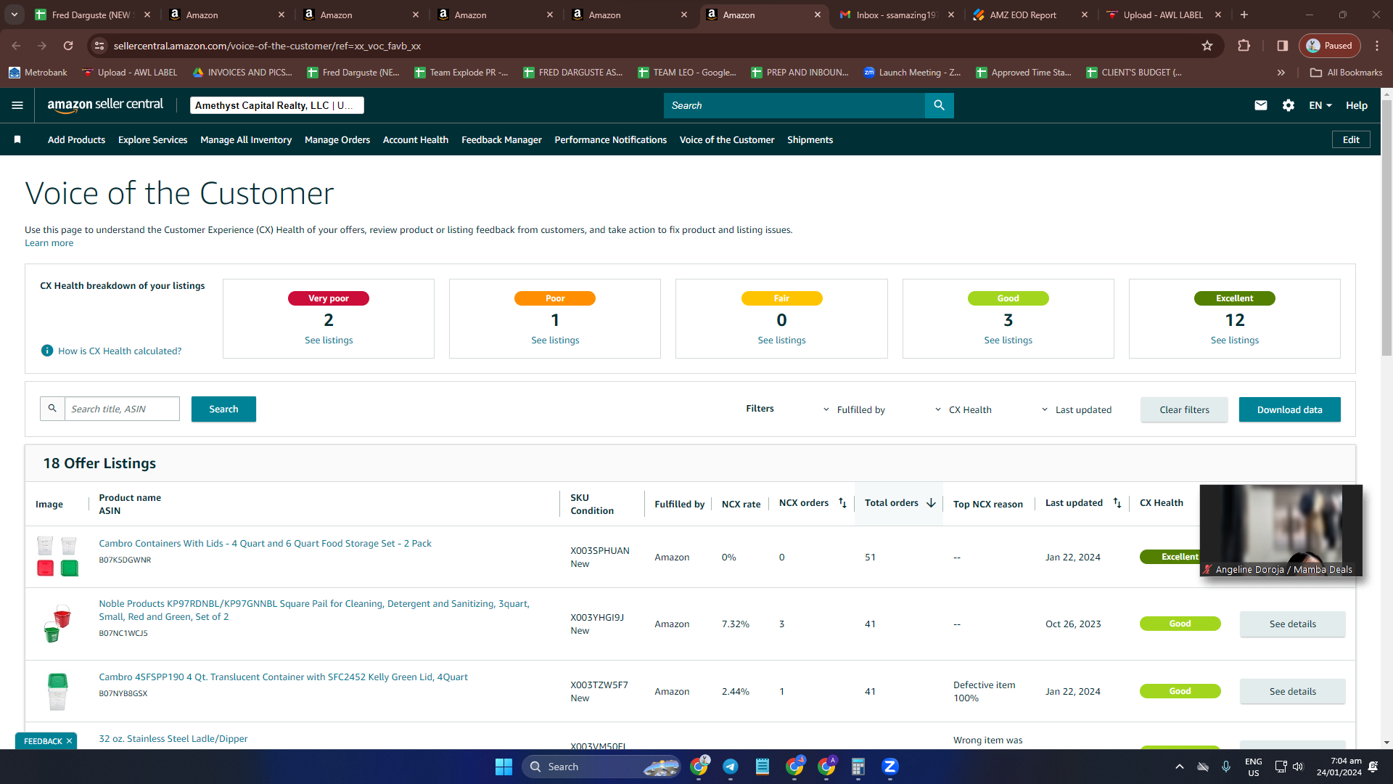Click the Edit button in navigation bar
The height and width of the screenshot is (784, 1393).
[x=1351, y=139]
